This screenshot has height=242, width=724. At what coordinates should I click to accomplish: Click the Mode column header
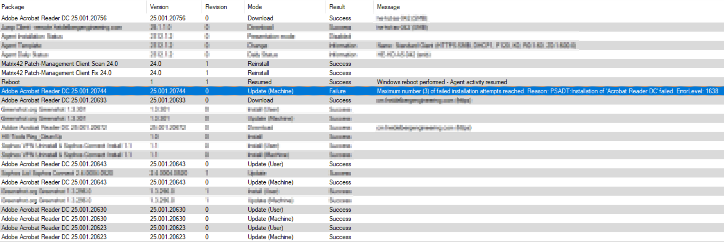click(x=255, y=7)
